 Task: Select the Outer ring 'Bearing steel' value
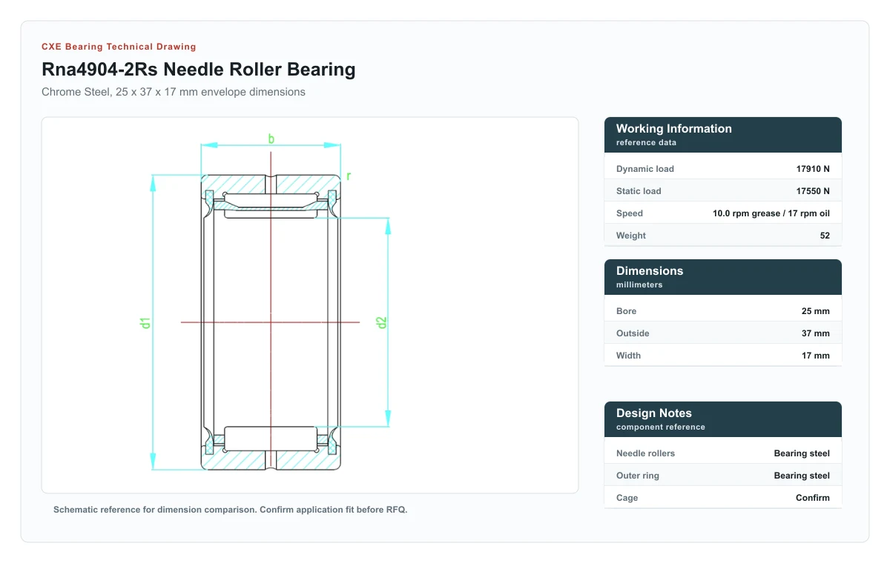(x=802, y=476)
